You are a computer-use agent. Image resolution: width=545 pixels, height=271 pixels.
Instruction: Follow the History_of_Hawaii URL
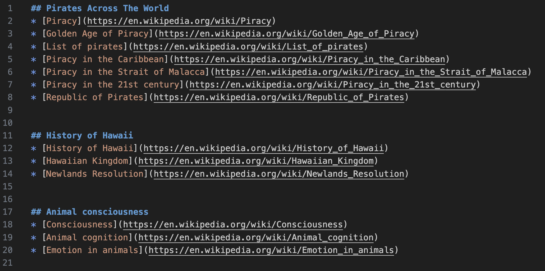(263, 148)
